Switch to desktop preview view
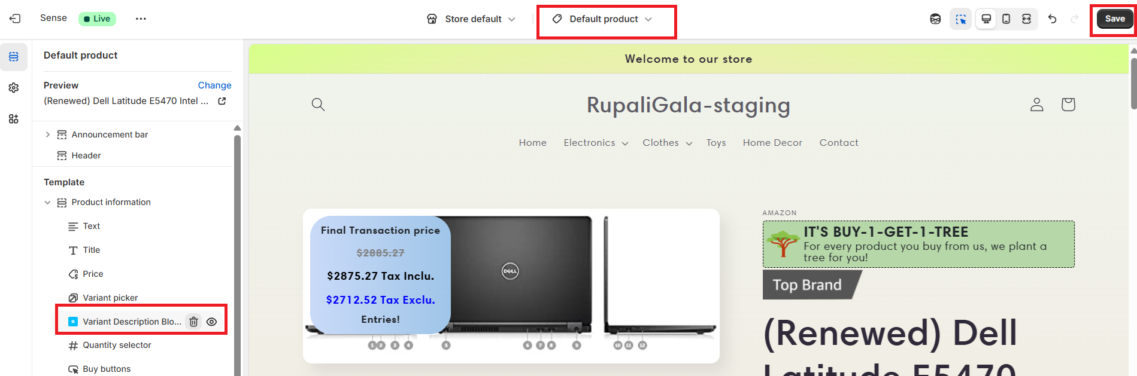The width and height of the screenshot is (1137, 376). pyautogui.click(x=986, y=19)
